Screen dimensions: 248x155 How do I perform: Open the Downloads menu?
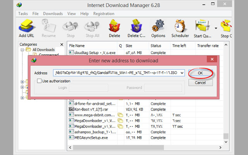click(x=53, y=14)
